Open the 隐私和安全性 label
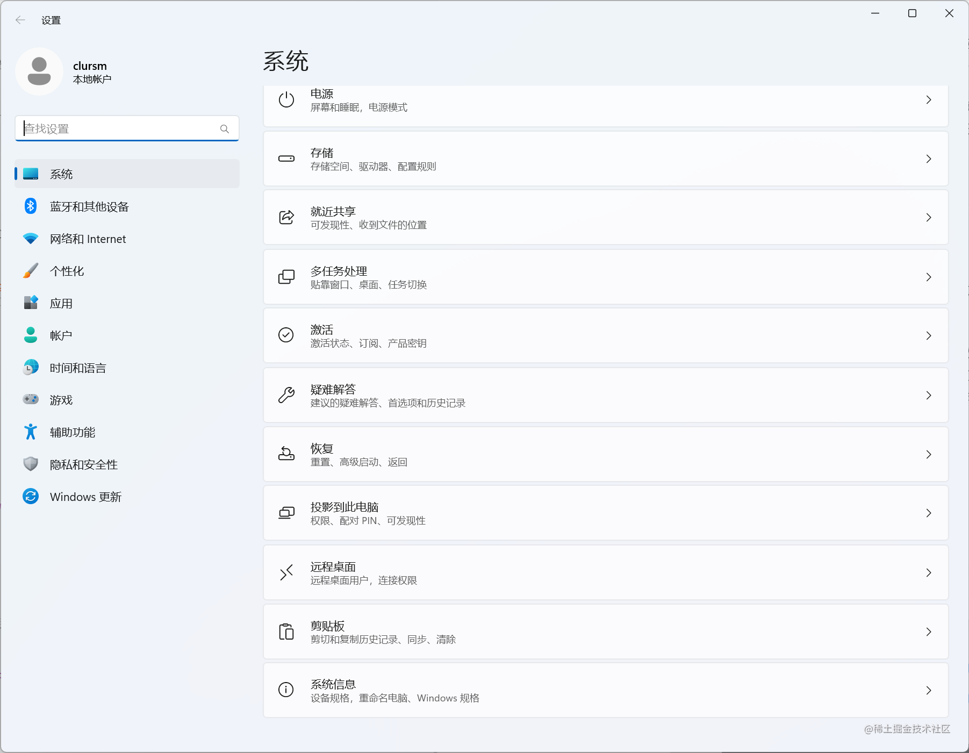 point(84,464)
